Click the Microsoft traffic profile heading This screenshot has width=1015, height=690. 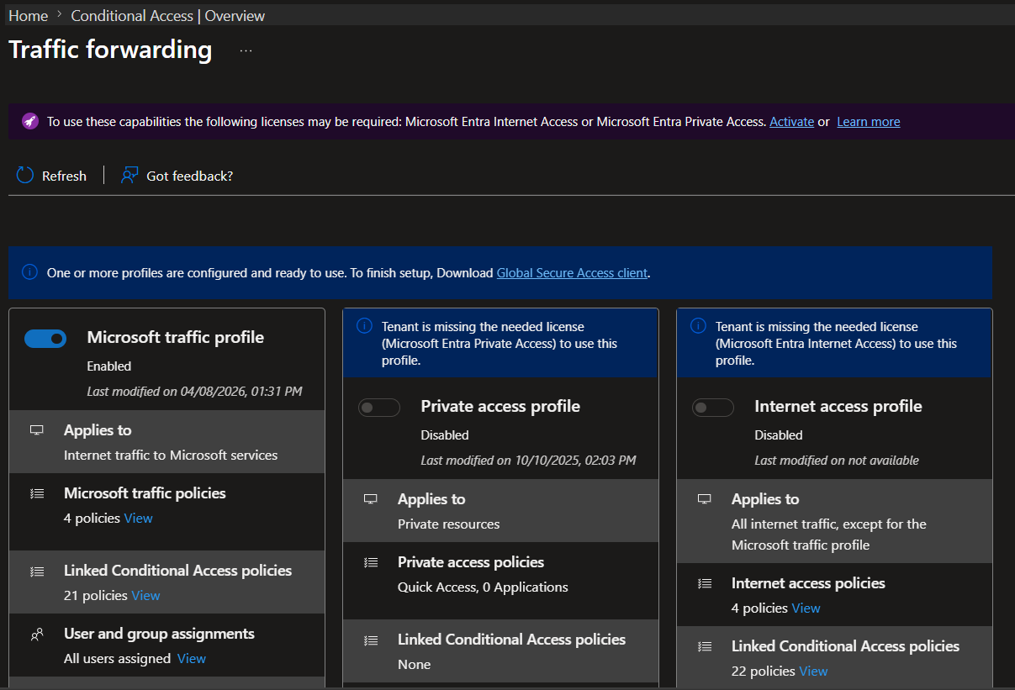point(176,337)
